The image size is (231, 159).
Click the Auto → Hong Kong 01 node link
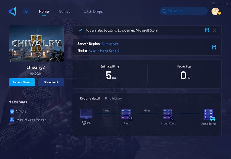tap(105, 51)
